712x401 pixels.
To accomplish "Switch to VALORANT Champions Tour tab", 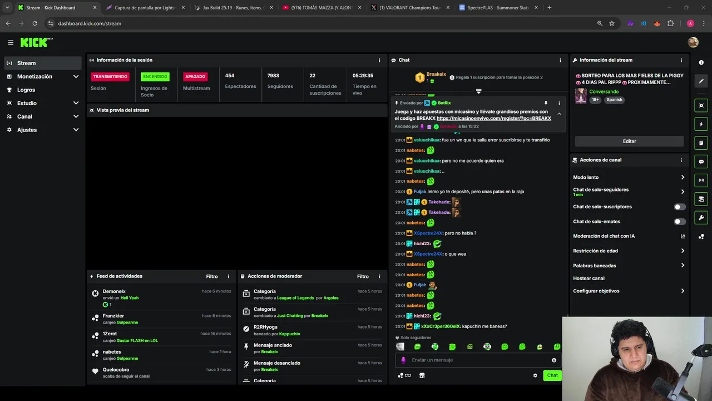I will coord(409,8).
